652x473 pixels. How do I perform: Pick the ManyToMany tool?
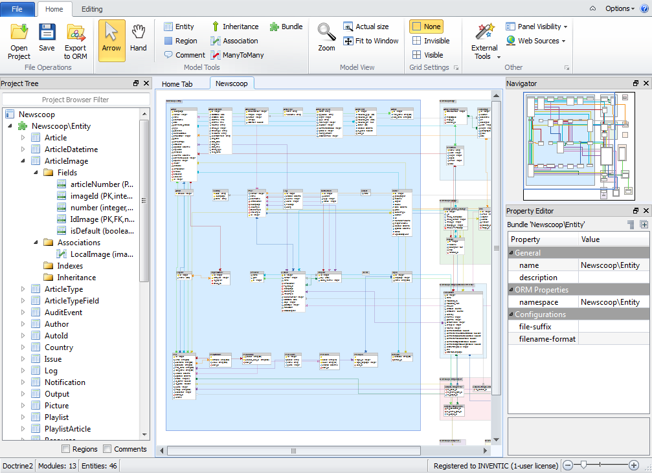[x=242, y=54]
